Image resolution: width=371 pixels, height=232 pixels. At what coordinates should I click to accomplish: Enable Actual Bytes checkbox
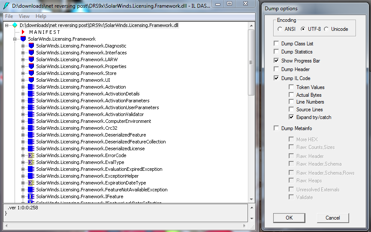[291, 95]
